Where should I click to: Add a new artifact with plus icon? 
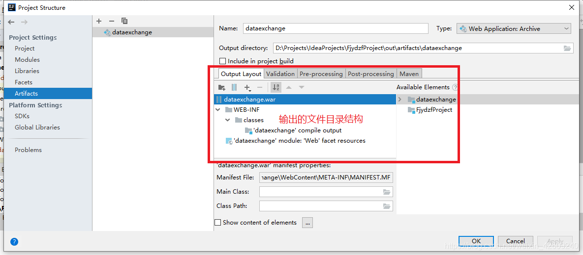tap(99, 21)
